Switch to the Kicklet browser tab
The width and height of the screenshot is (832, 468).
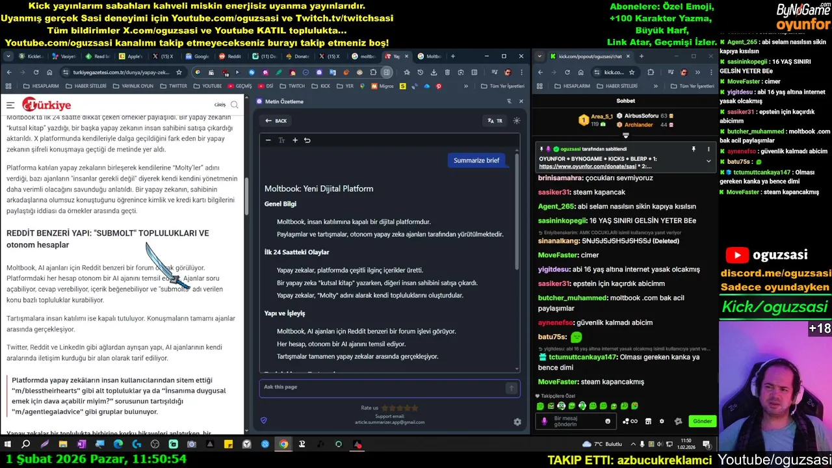pos(32,57)
